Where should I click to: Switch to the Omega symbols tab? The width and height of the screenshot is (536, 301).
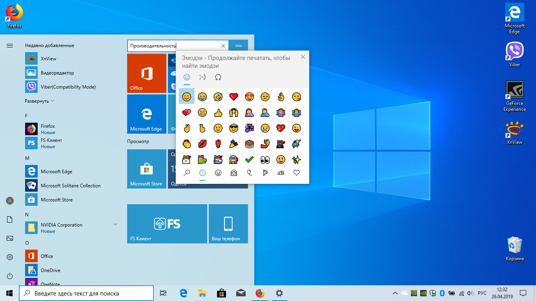pos(218,77)
